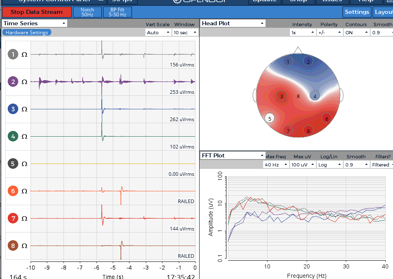393x279 pixels.
Task: Click channel 8 impedance ohm icon
Action: 24,246
